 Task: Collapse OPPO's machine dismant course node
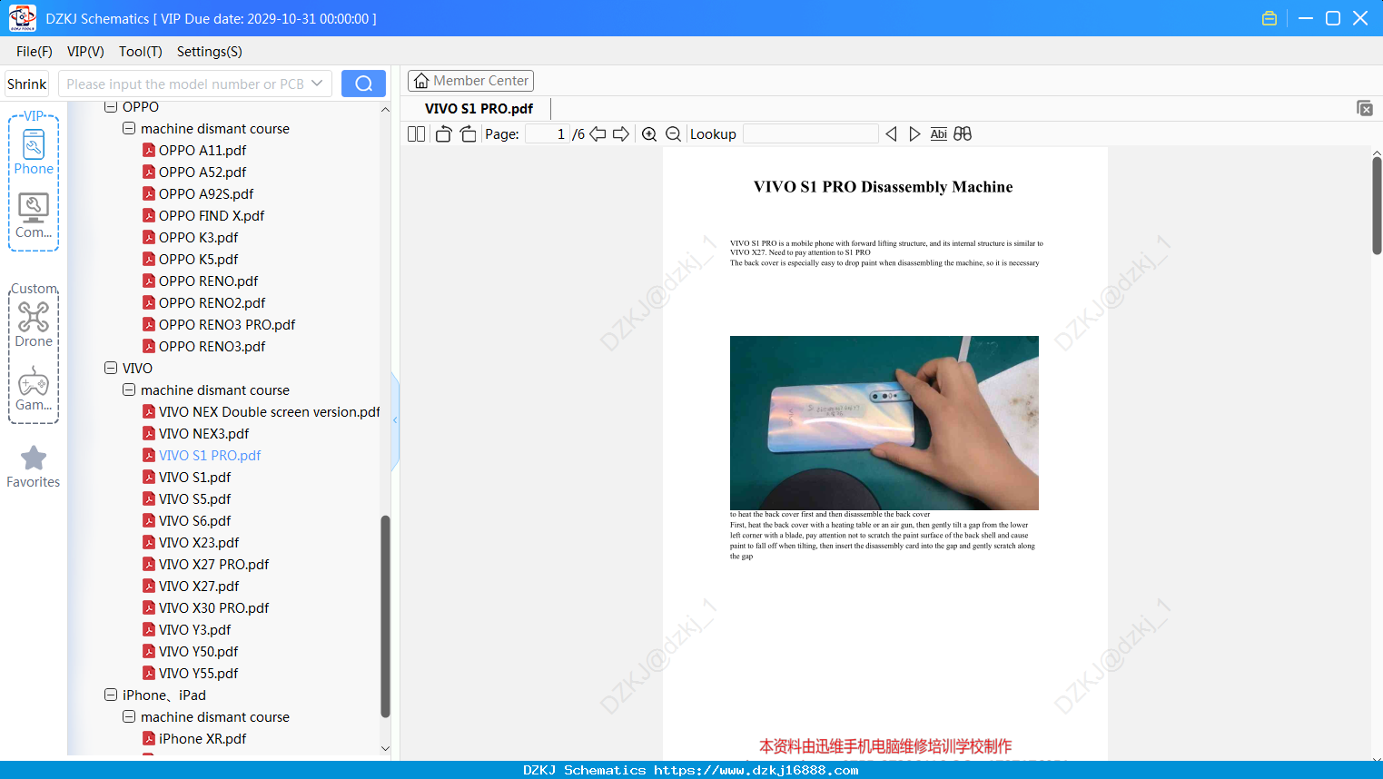pos(129,128)
